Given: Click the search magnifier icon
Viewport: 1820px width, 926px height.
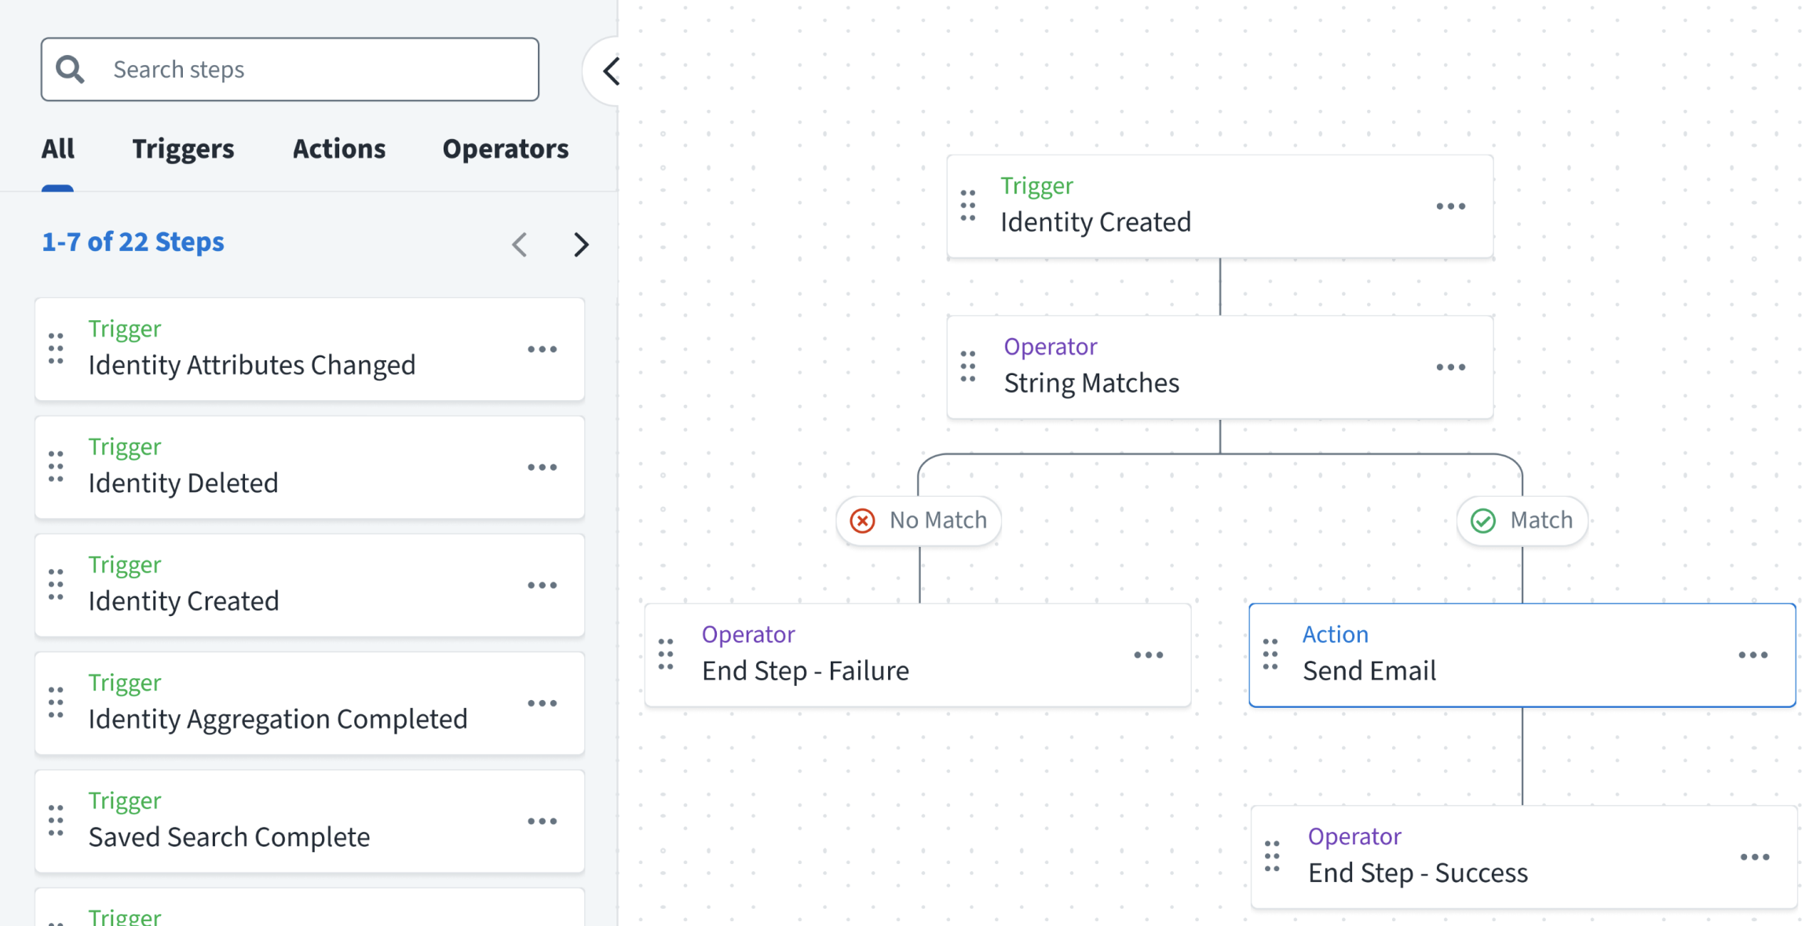Looking at the screenshot, I should 71,69.
